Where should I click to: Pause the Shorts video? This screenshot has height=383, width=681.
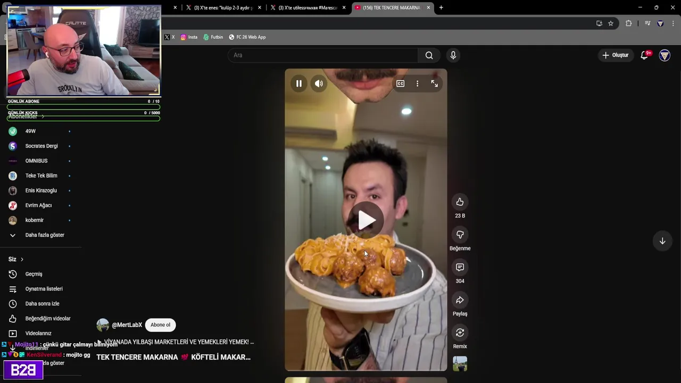[x=299, y=84]
